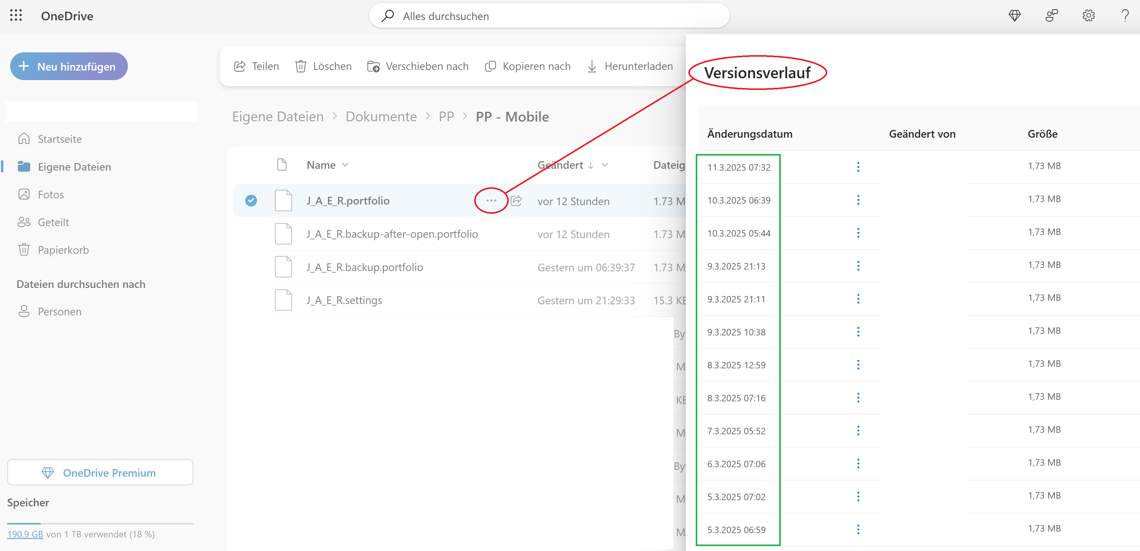This screenshot has width=1140, height=551.
Task: Open version menu for 9.3.2025 21:11
Action: (x=858, y=299)
